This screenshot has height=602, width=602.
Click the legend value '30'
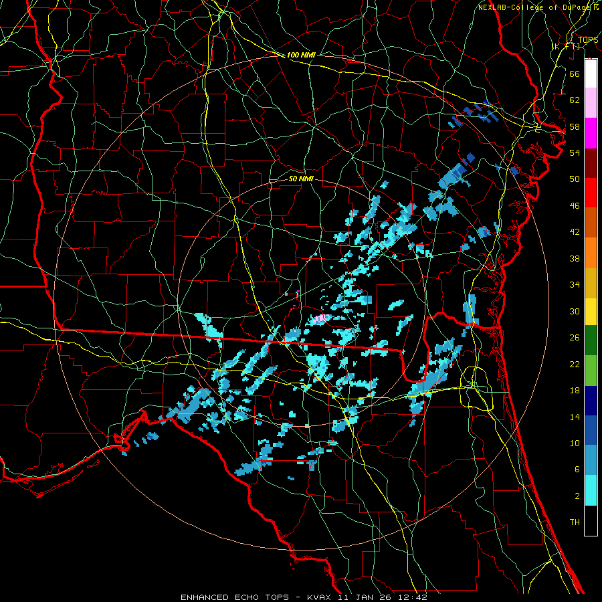click(x=575, y=311)
